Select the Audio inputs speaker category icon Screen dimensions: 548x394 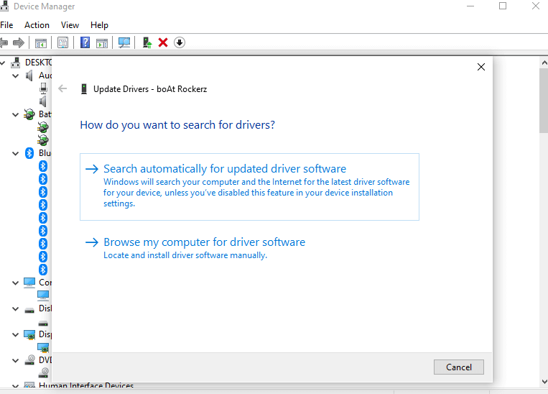click(29, 75)
